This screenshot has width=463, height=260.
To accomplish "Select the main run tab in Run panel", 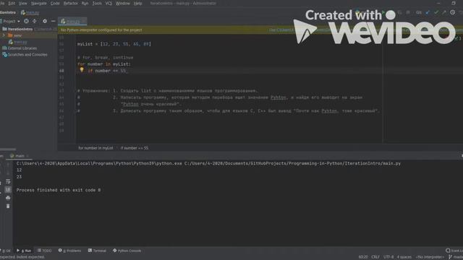I will tap(20, 156).
